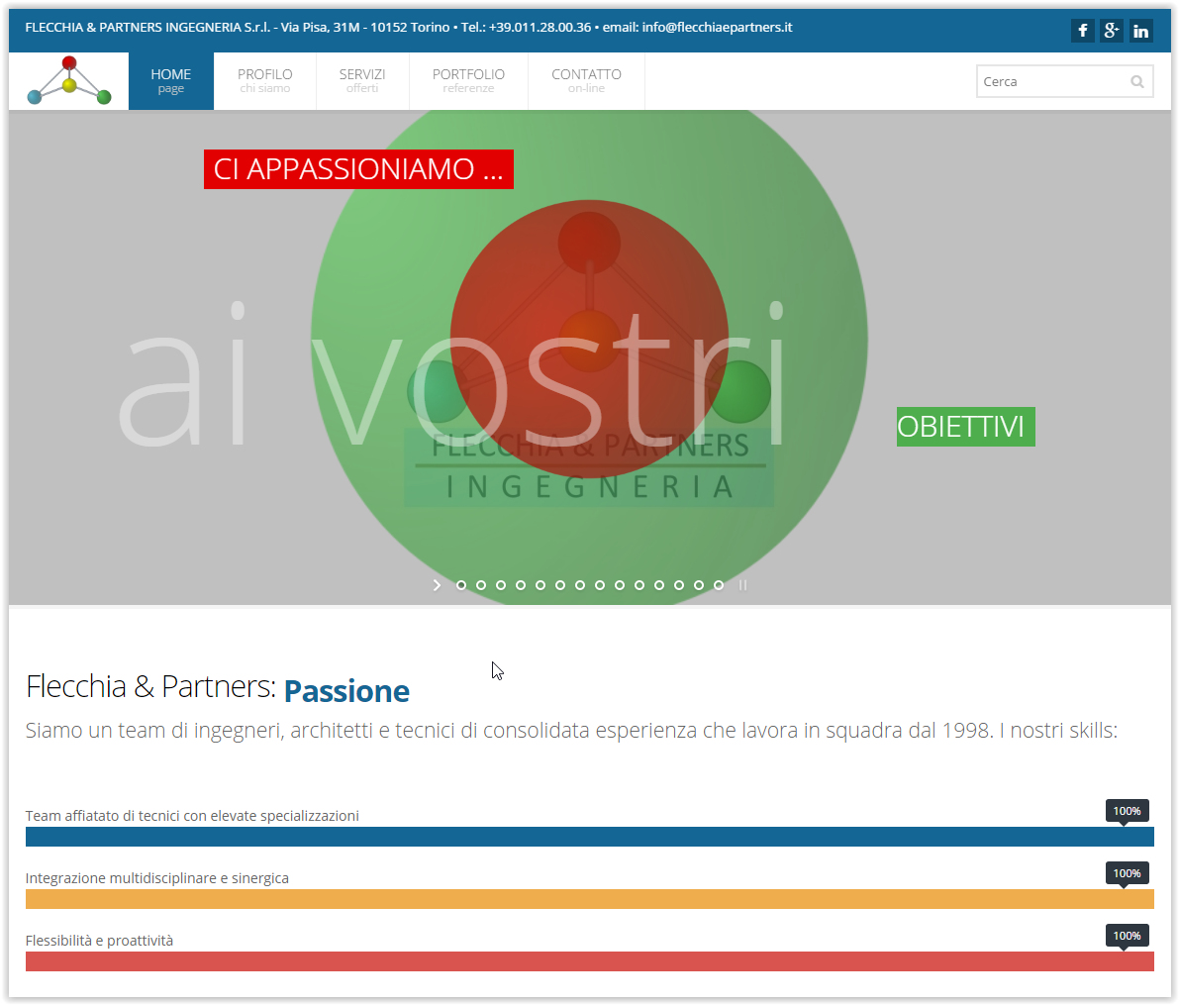The image size is (1179, 1005).
Task: Select the last slide dot
Action: [719, 585]
